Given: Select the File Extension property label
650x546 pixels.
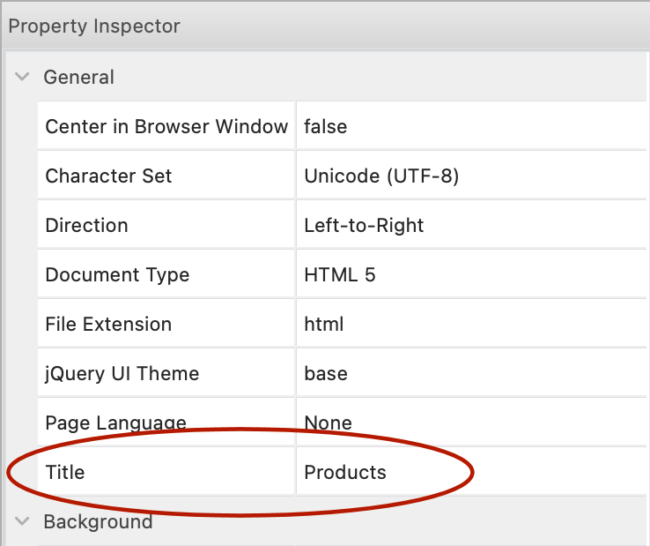Looking at the screenshot, I should click(x=108, y=325).
